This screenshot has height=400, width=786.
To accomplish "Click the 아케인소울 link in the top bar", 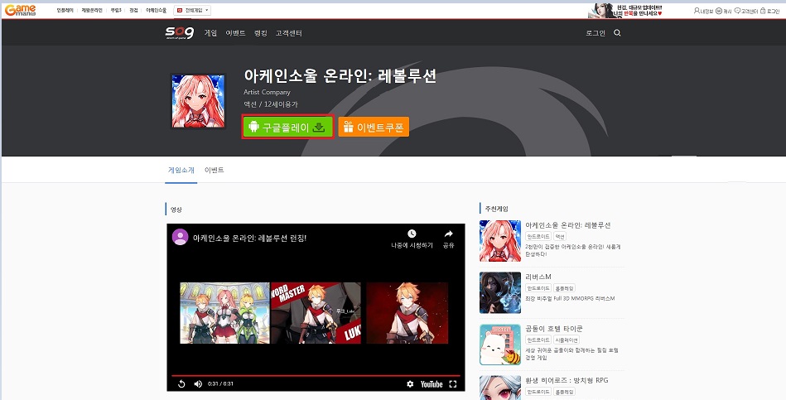I will 156,11.
